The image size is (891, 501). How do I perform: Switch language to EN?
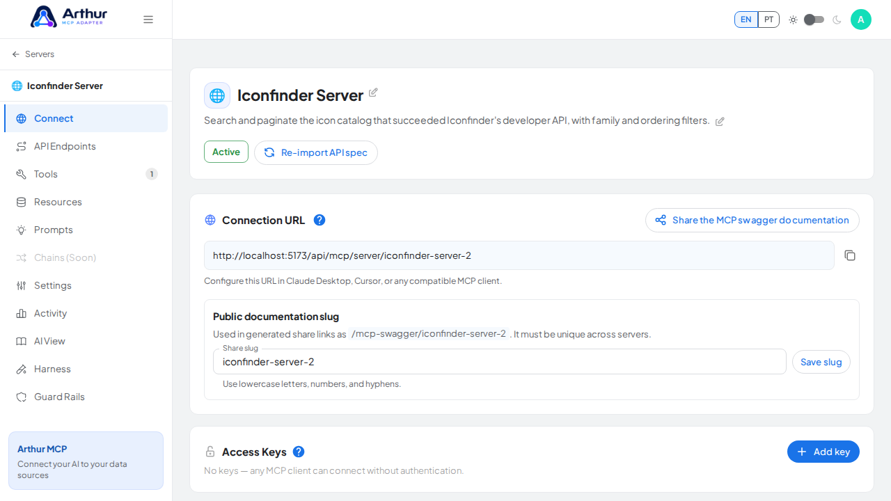pos(746,19)
